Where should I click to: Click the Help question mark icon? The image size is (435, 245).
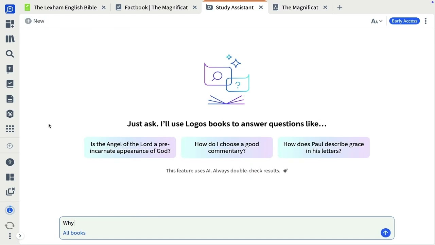(x=10, y=162)
